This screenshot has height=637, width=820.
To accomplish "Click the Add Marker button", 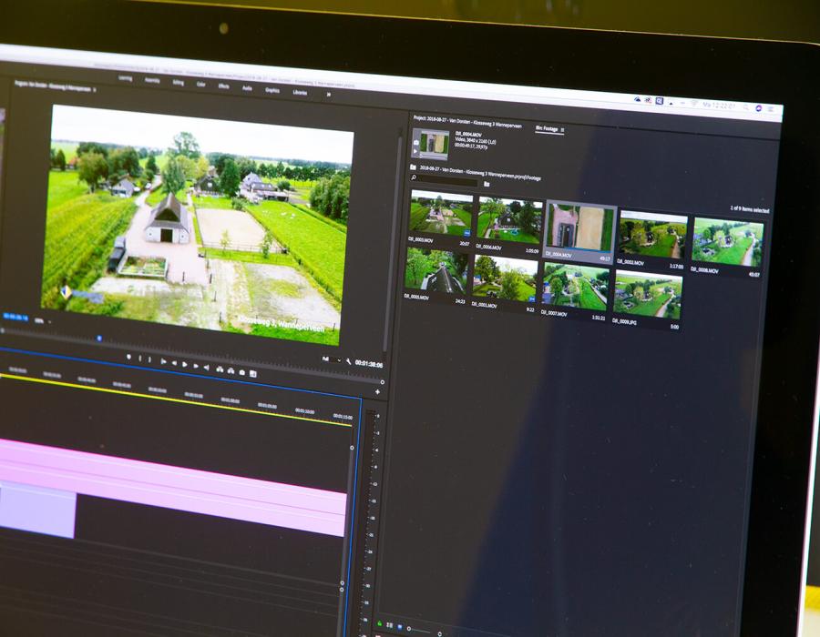I will tap(128, 357).
